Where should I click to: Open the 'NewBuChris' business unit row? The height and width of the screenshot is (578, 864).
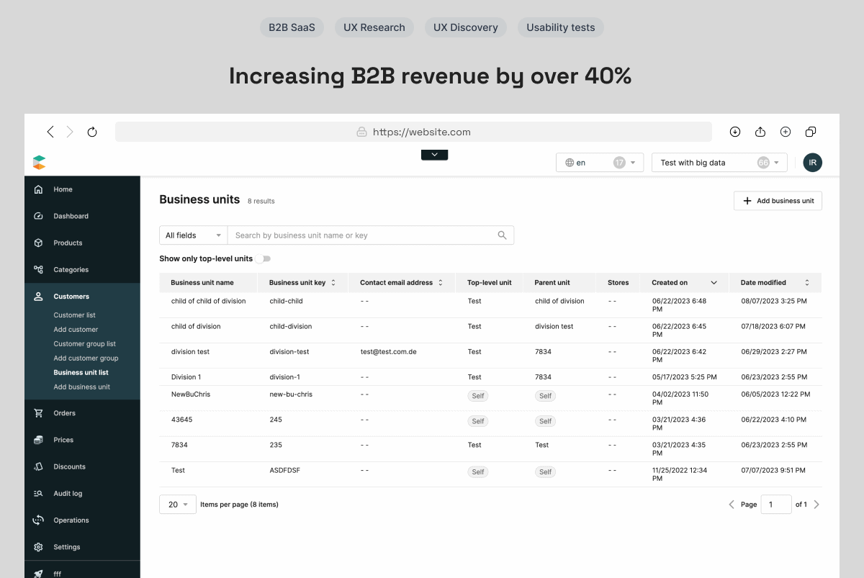pos(490,399)
